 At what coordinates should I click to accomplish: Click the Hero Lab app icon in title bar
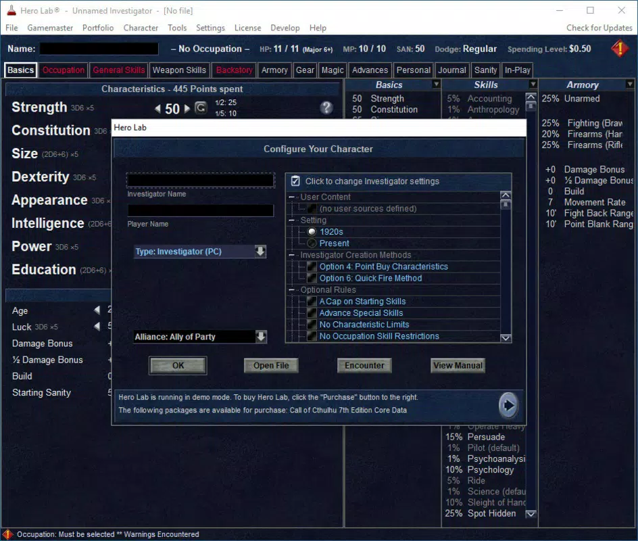[x=11, y=11]
